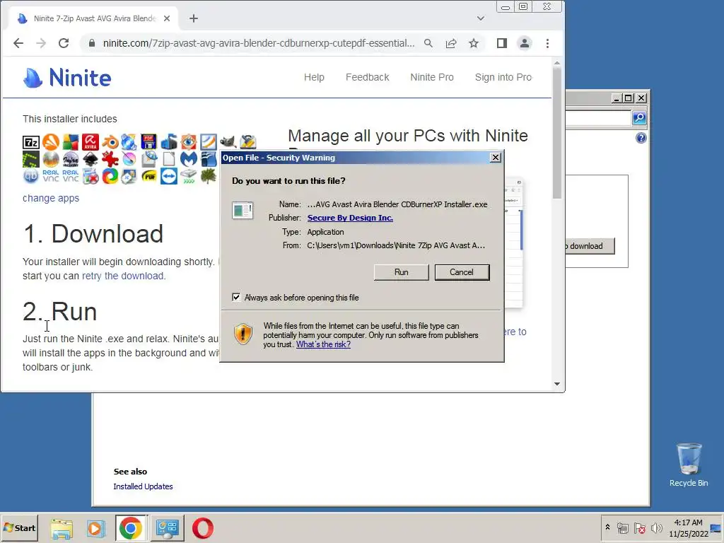Click the Malwarebytes icon
724x543 pixels.
click(x=189, y=159)
